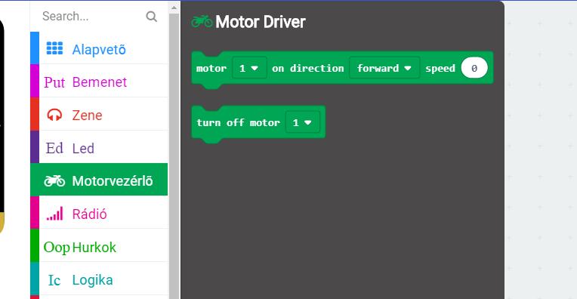577x299 pixels.
Task: Click the Led category icon
Action: [x=54, y=148]
